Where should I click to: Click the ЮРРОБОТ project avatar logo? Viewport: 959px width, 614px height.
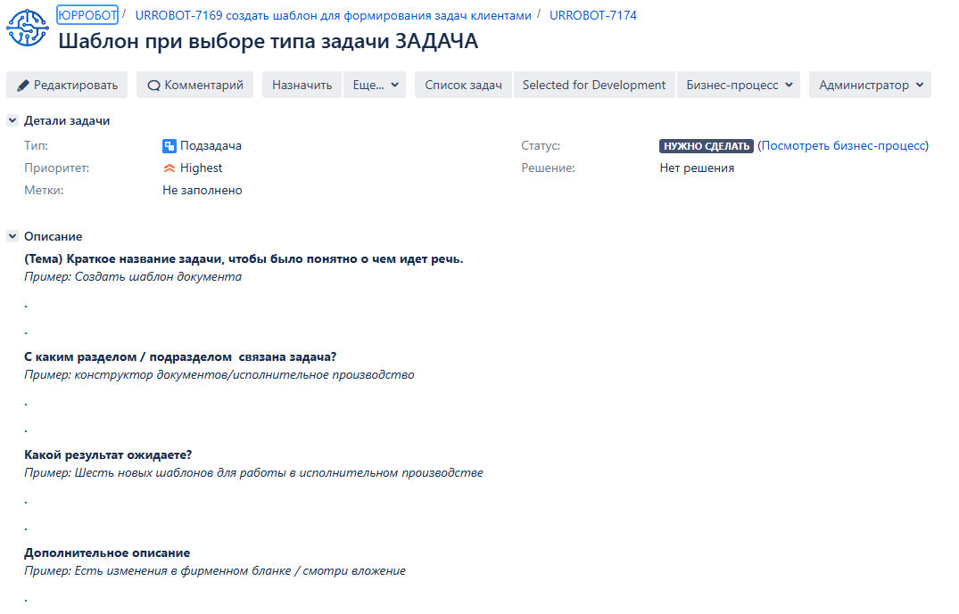tap(28, 29)
